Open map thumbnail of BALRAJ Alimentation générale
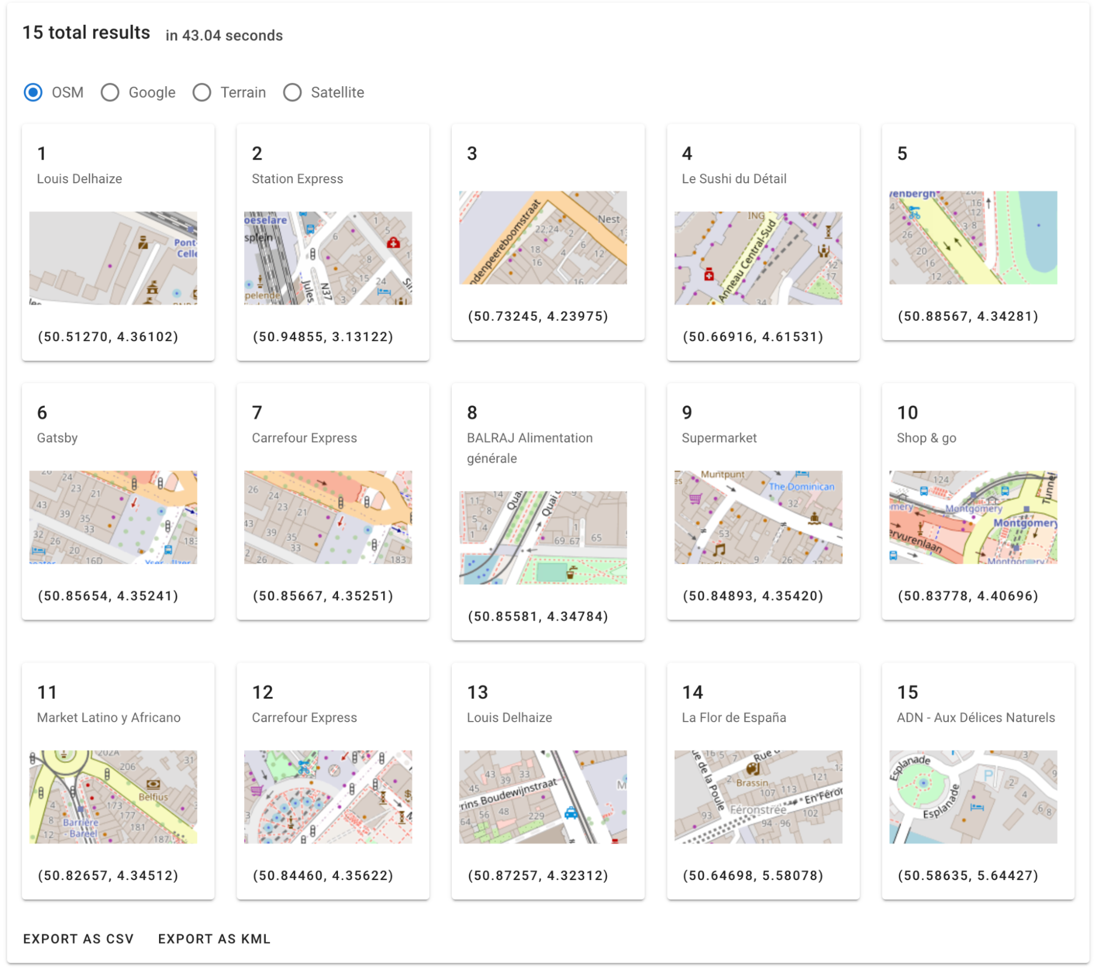Screen dimensions: 1104x969 543,537
